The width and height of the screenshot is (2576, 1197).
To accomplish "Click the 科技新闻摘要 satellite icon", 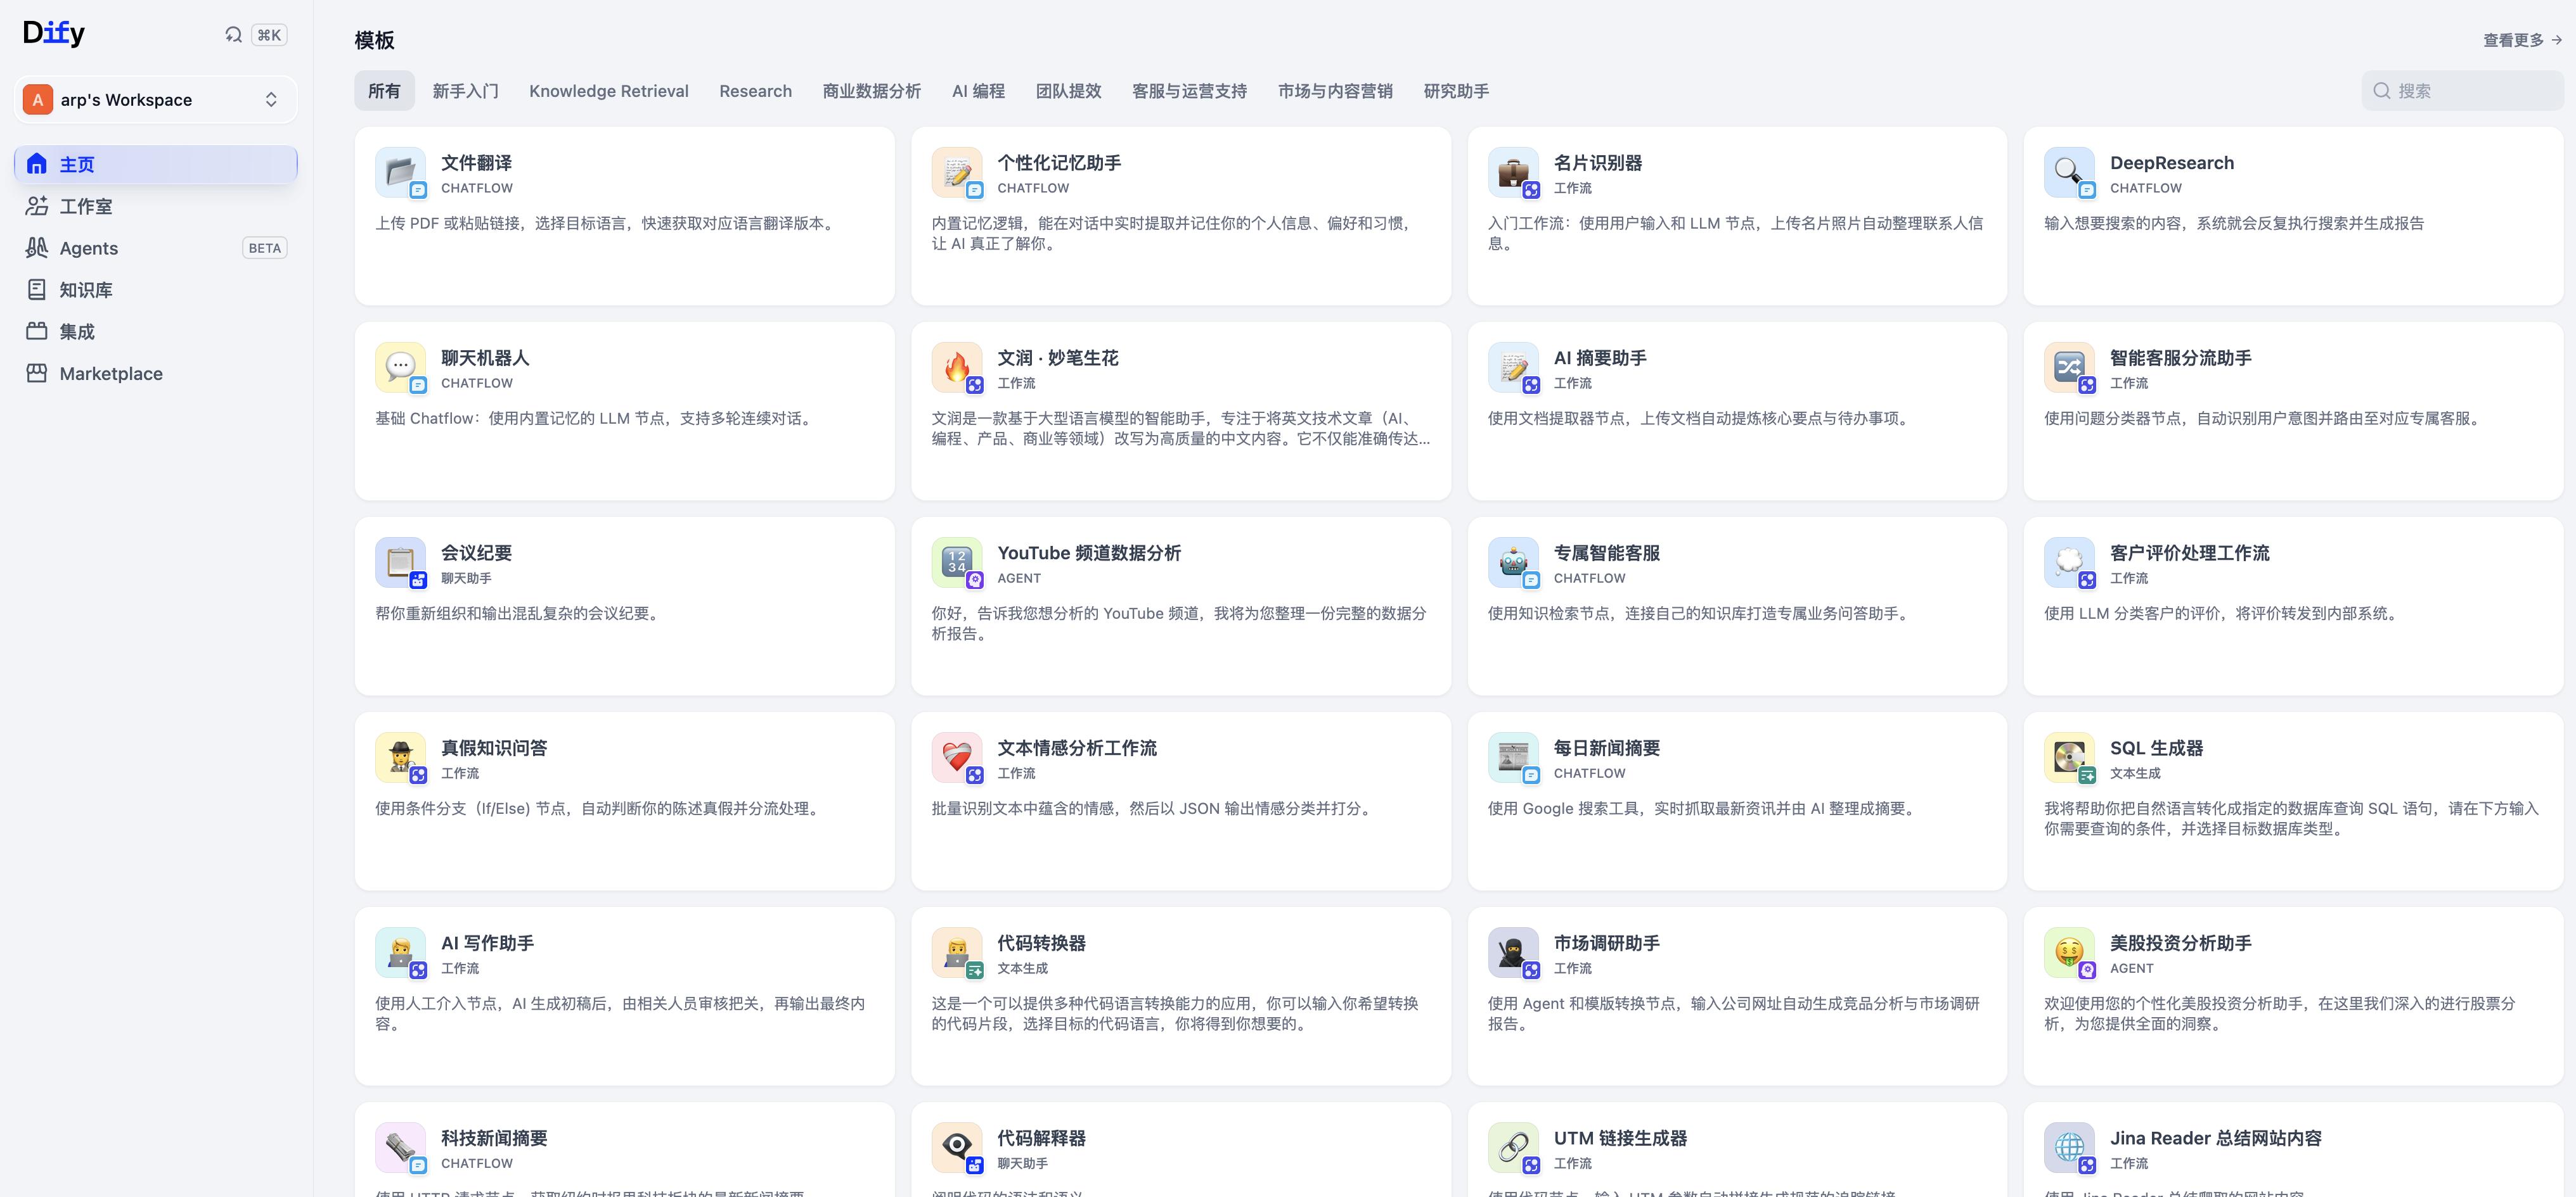I will (x=400, y=1147).
